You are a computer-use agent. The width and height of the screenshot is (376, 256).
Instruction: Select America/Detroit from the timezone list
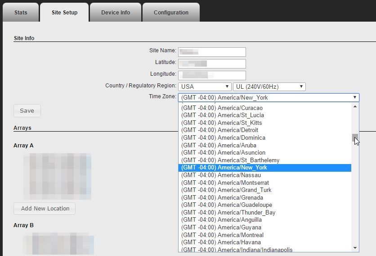point(237,130)
